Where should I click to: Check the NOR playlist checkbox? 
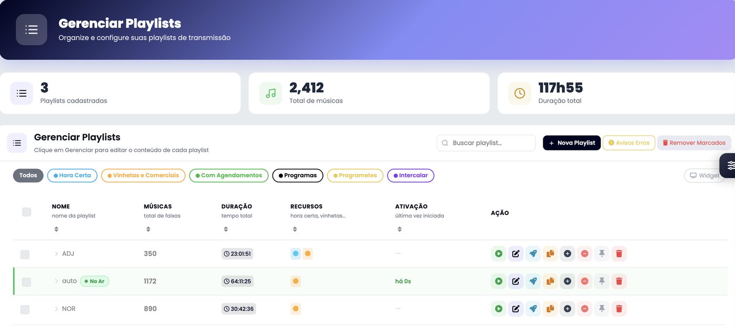tap(25, 310)
